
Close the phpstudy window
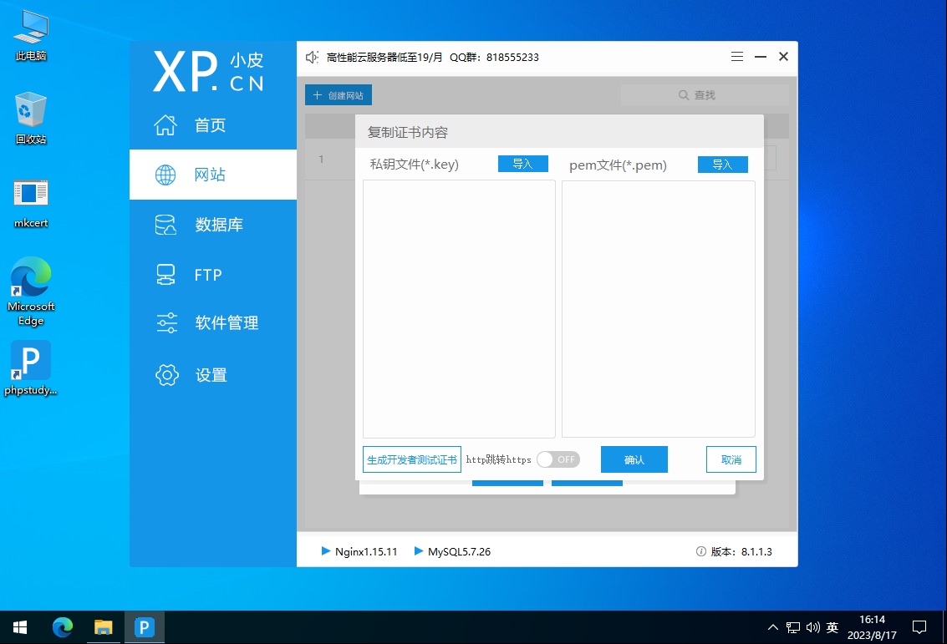click(x=783, y=57)
